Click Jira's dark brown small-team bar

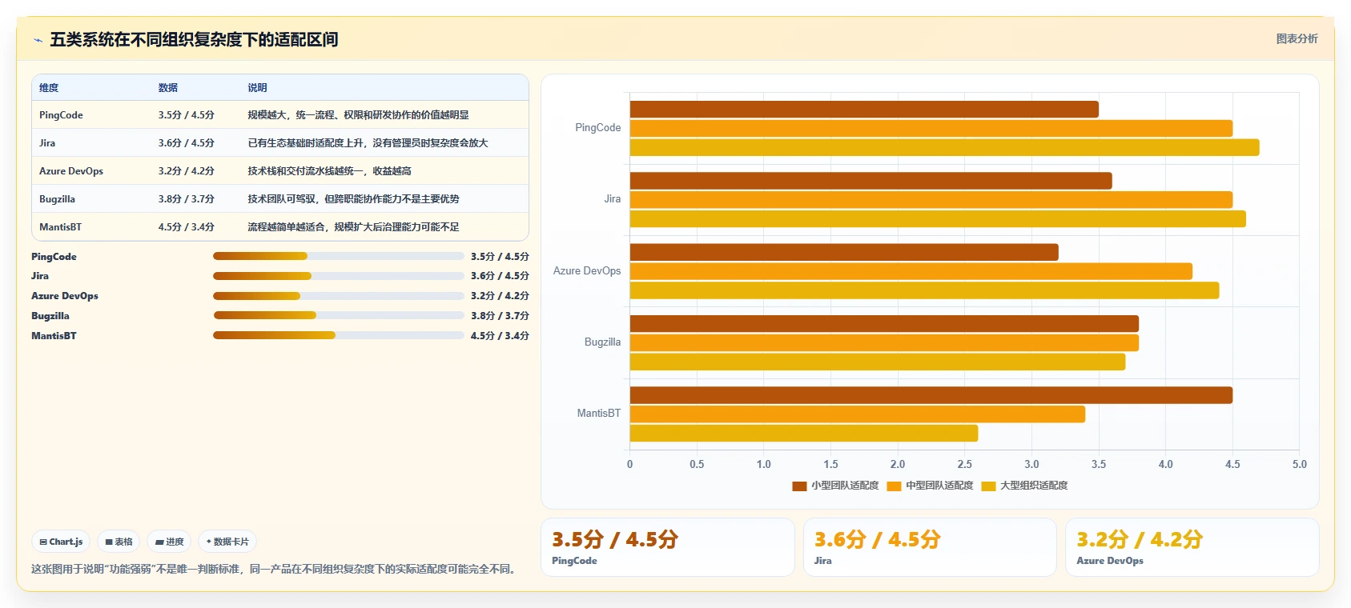click(871, 181)
